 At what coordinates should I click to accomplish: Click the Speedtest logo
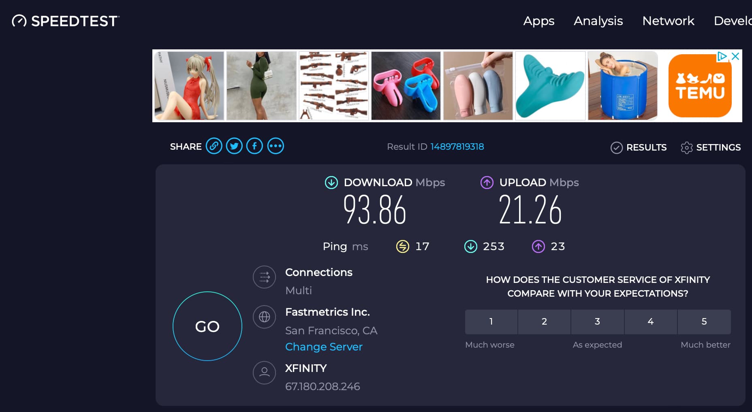coord(66,21)
